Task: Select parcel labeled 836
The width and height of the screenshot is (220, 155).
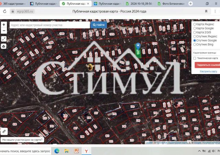Action: pos(89,117)
